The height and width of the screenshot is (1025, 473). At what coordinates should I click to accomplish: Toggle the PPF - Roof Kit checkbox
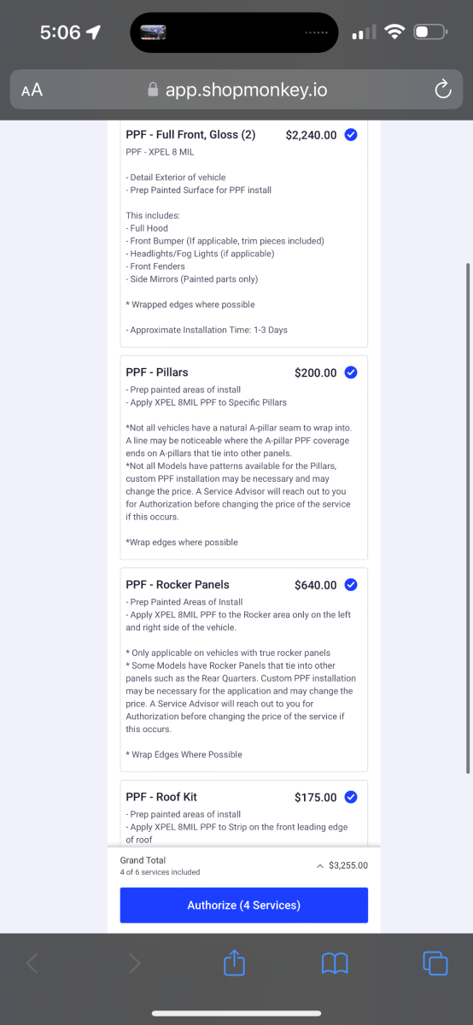tap(351, 797)
